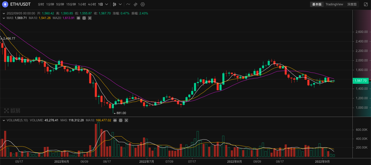Collapse the MA5 legend row
371x165 pixels.
point(4,18)
